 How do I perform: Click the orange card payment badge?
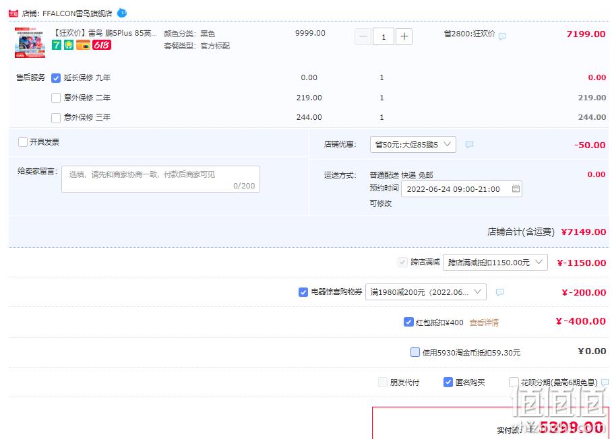click(83, 45)
